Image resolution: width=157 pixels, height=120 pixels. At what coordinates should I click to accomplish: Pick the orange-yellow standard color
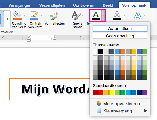[106, 92]
